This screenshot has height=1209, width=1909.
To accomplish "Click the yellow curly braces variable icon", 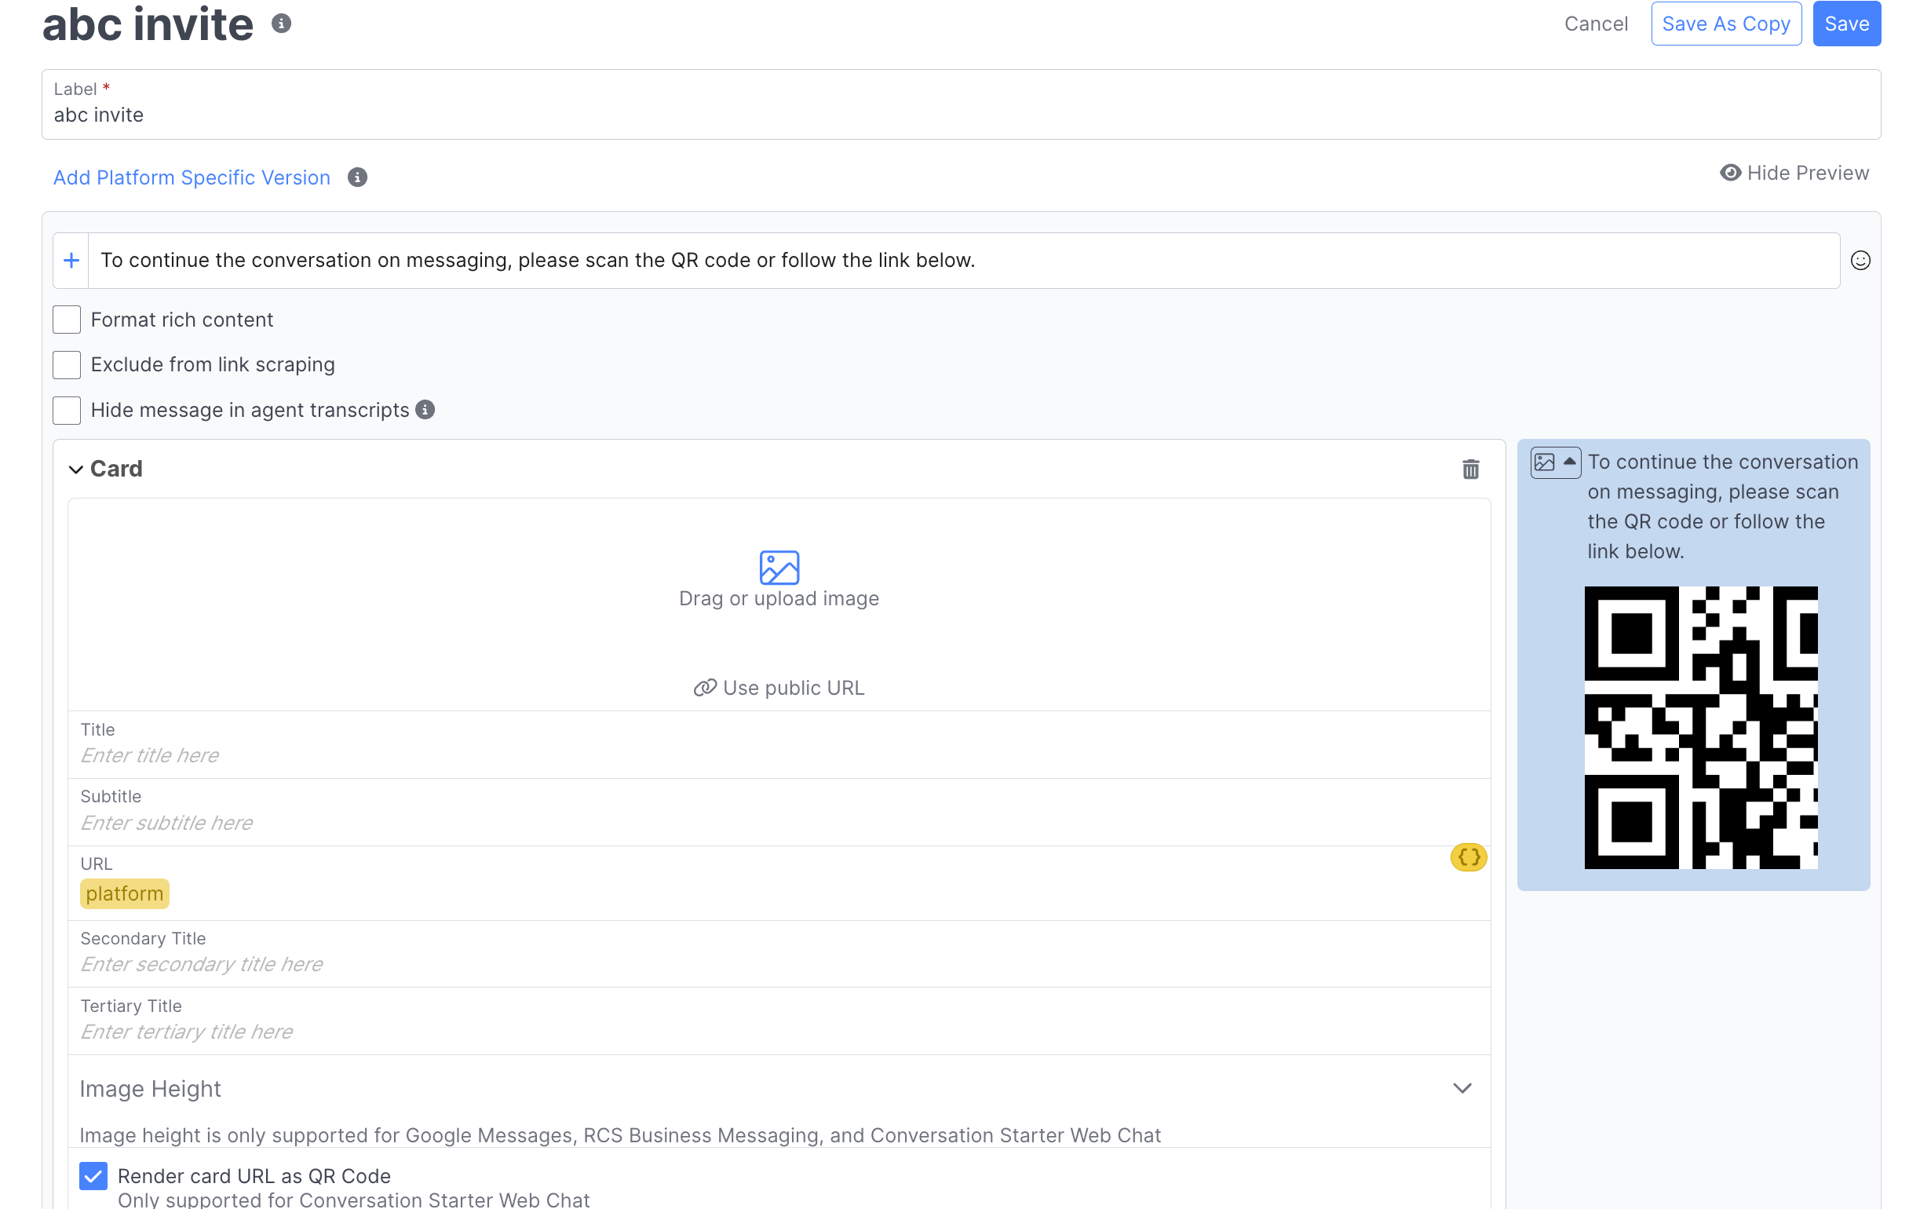I will [x=1468, y=857].
